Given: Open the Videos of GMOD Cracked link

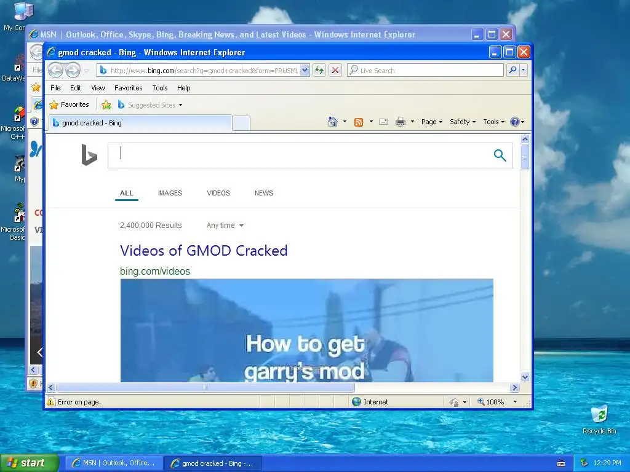Looking at the screenshot, I should [204, 251].
